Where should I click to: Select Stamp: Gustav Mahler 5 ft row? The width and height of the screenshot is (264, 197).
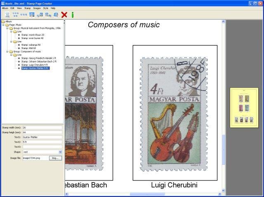[35, 68]
